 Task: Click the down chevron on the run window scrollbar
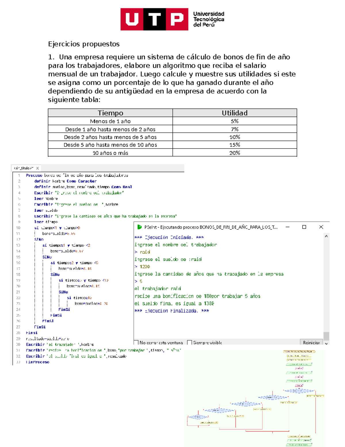(325, 344)
